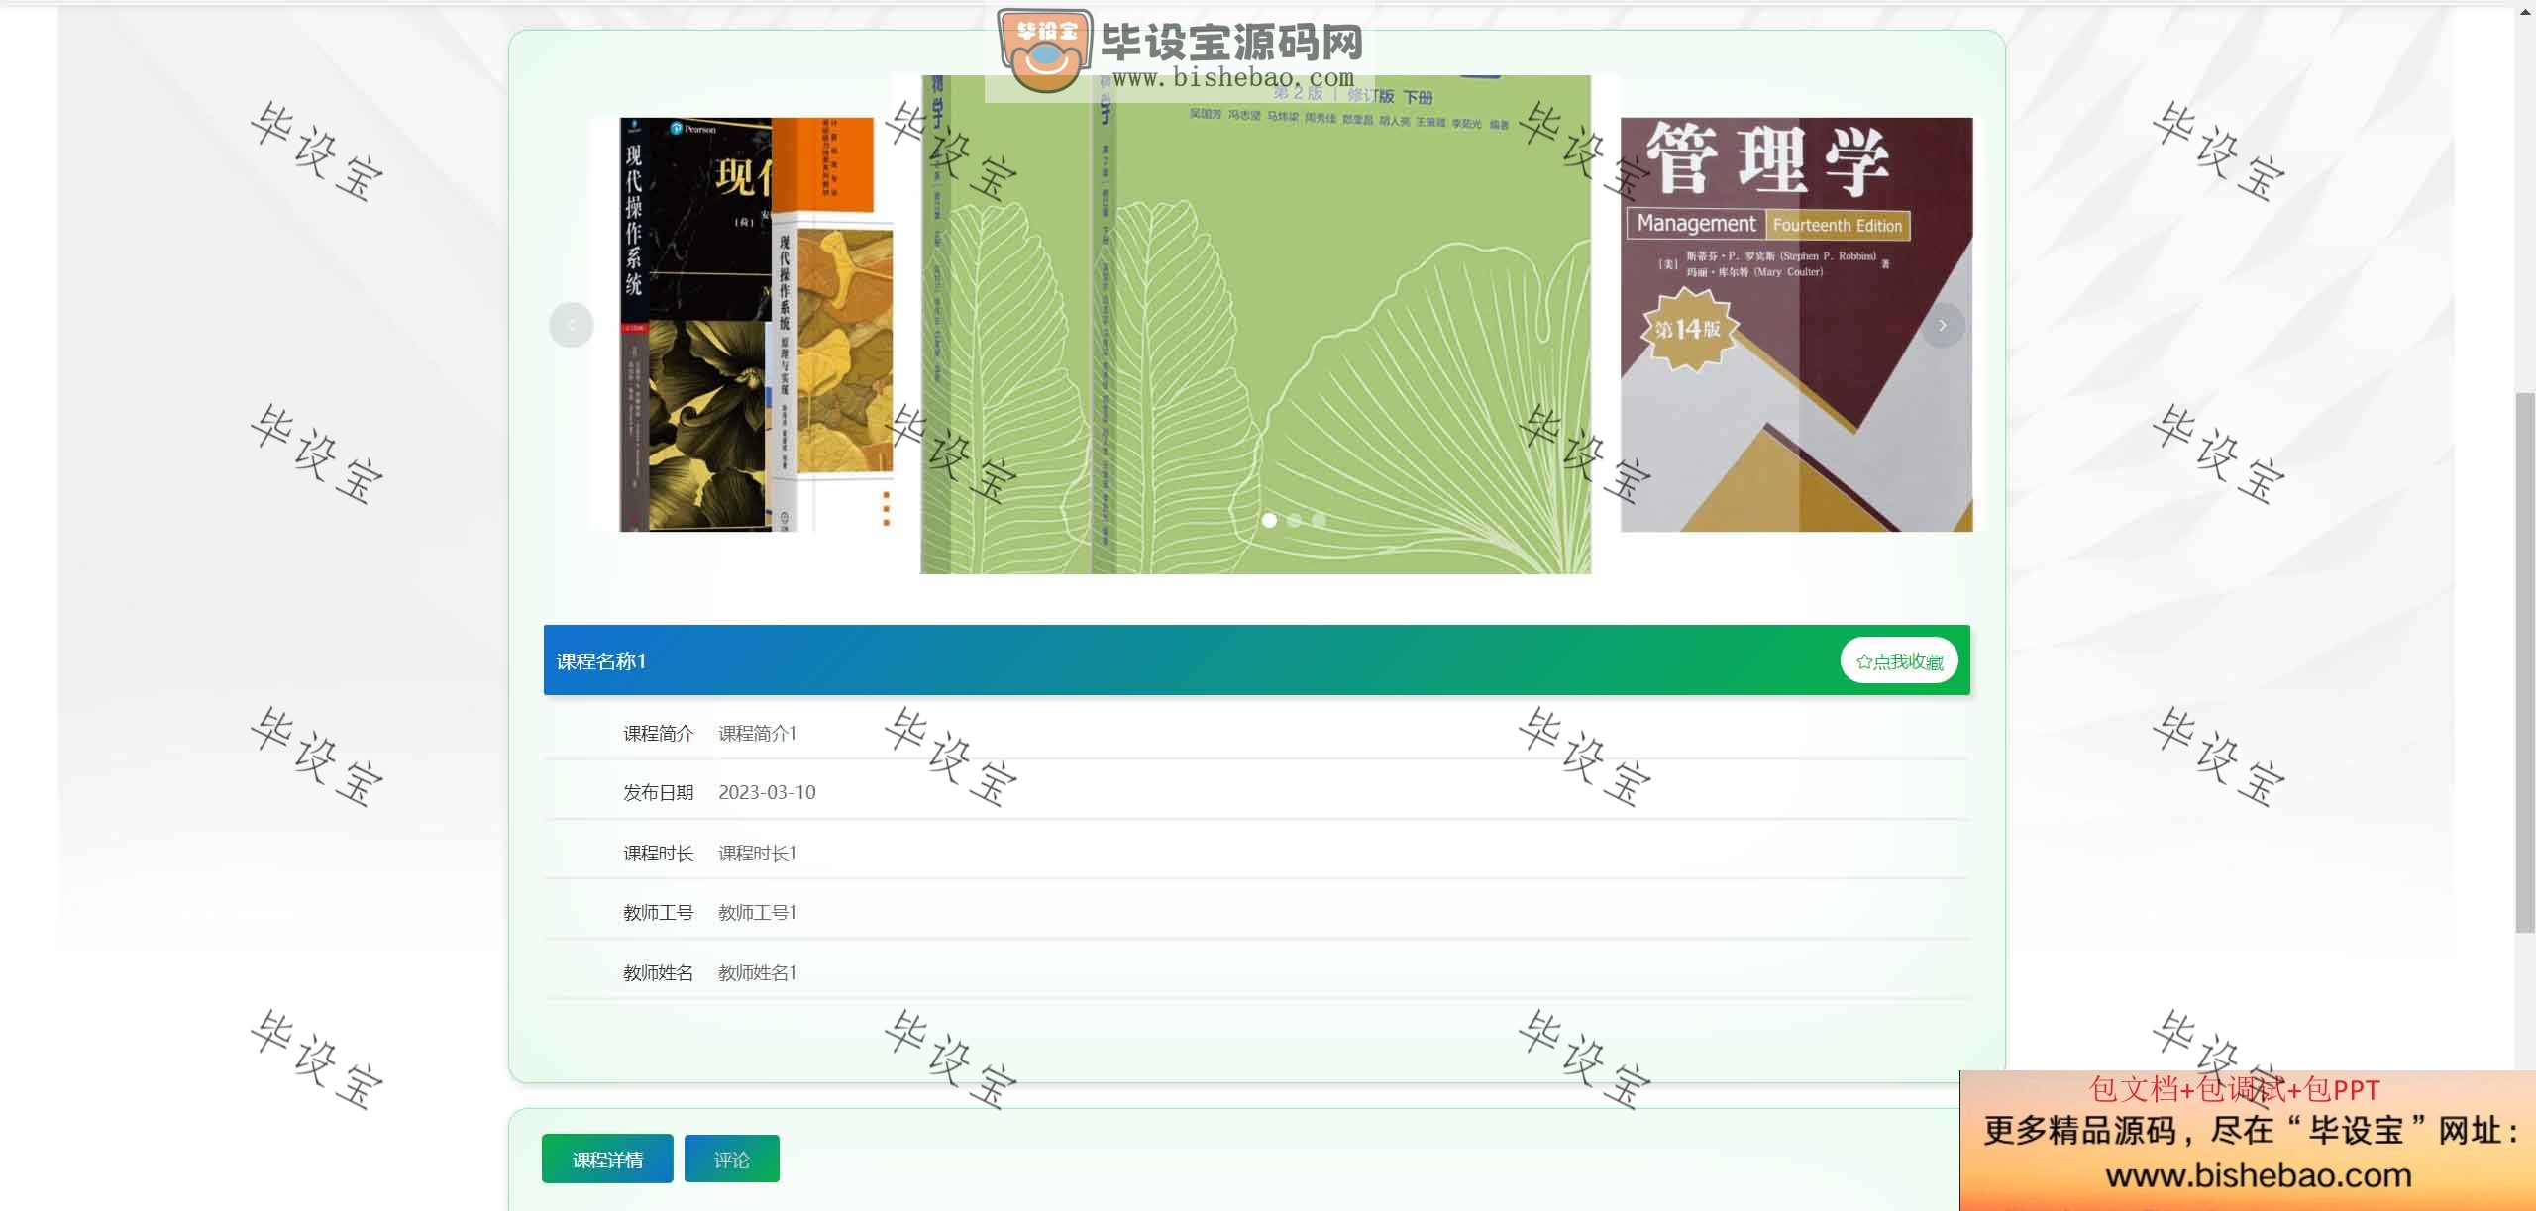The image size is (2536, 1211).
Task: Click the 课程时长1 value text
Action: (x=758, y=854)
